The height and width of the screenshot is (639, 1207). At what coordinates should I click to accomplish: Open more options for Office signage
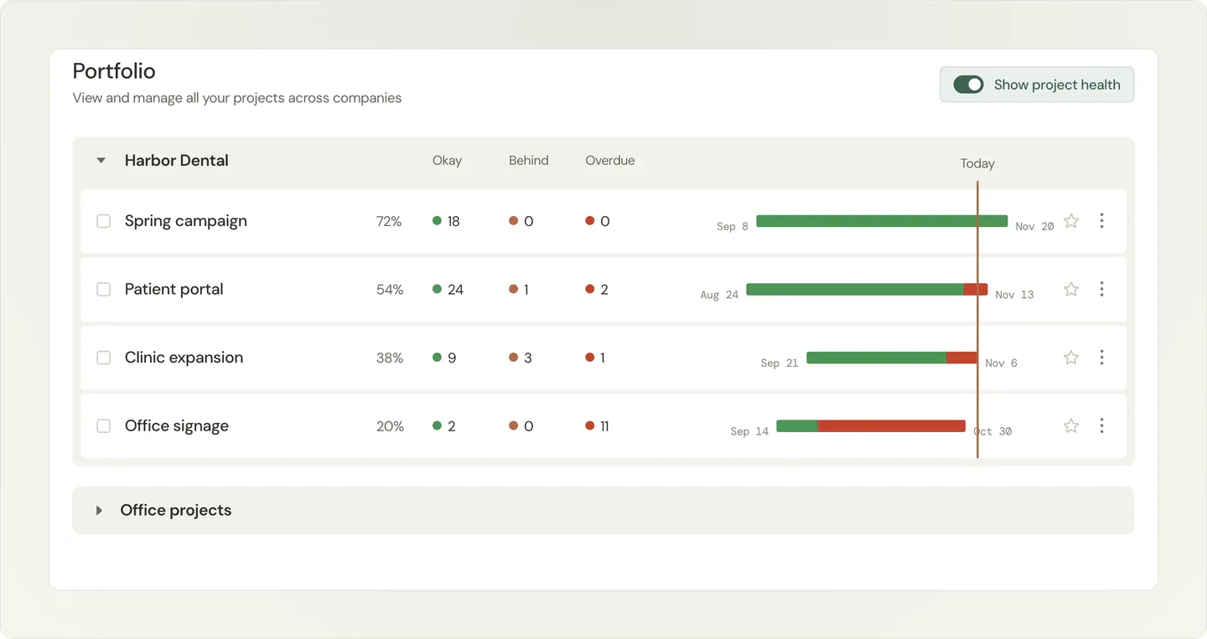tap(1101, 425)
